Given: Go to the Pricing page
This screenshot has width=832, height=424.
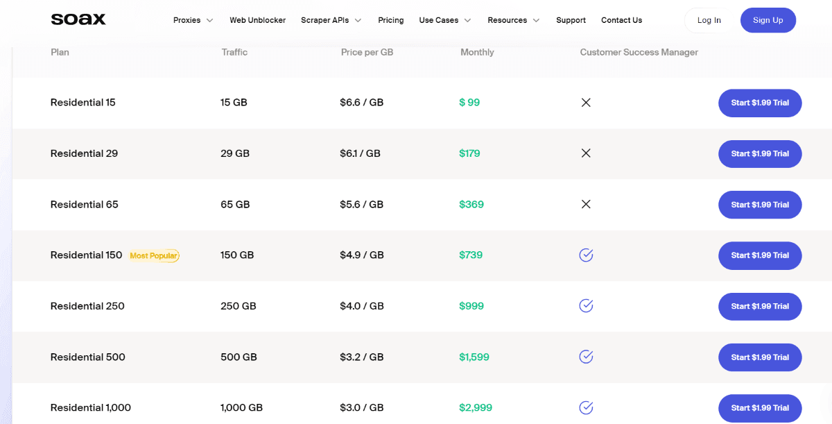Looking at the screenshot, I should click(x=391, y=20).
